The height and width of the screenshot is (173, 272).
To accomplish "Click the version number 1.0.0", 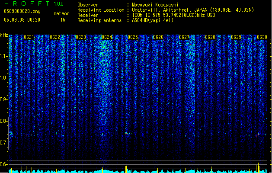I will tap(58, 4).
